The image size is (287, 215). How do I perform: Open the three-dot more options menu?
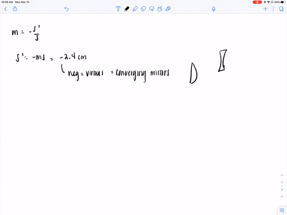tap(273, 9)
